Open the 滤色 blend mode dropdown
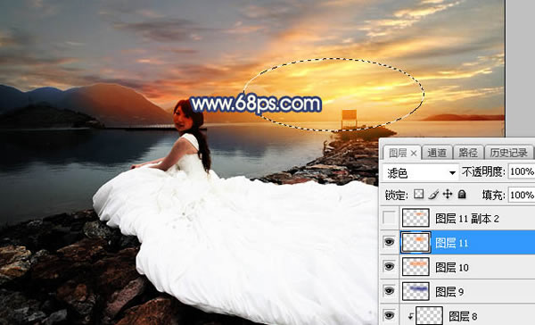The width and height of the screenshot is (535, 325). coord(420,173)
